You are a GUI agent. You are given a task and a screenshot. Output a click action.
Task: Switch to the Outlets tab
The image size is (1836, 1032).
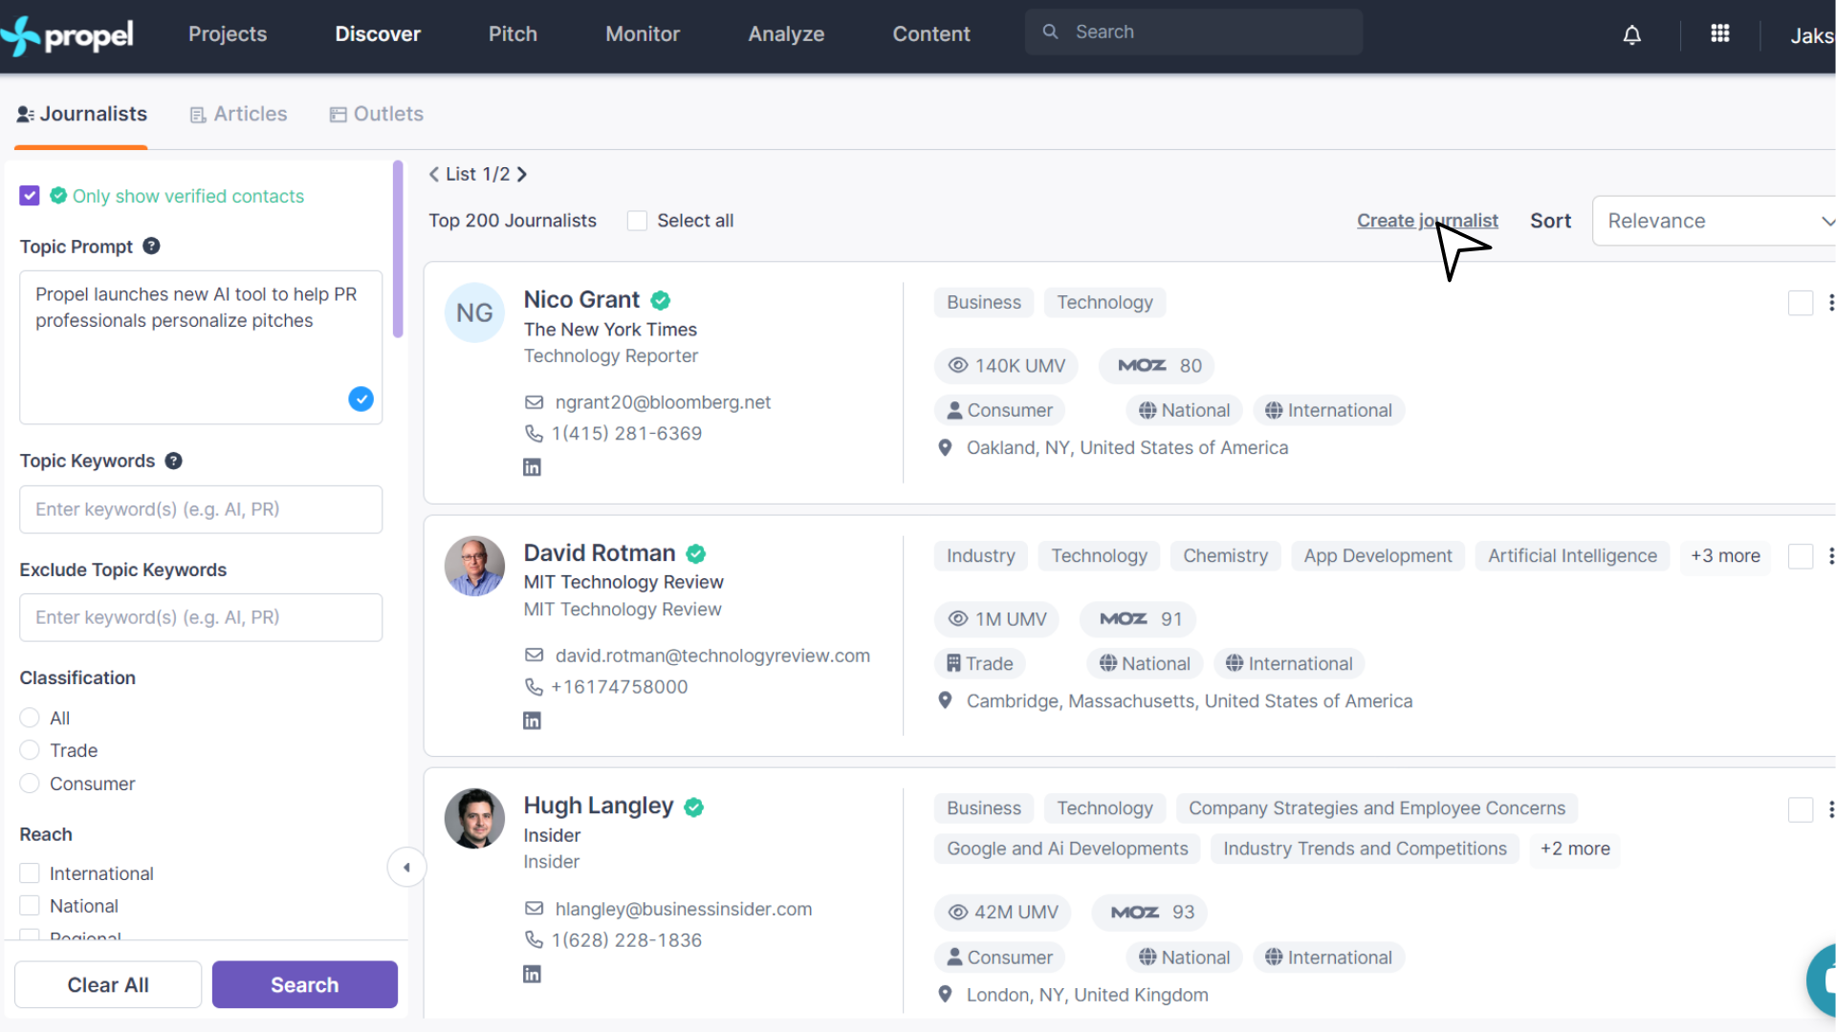point(376,114)
